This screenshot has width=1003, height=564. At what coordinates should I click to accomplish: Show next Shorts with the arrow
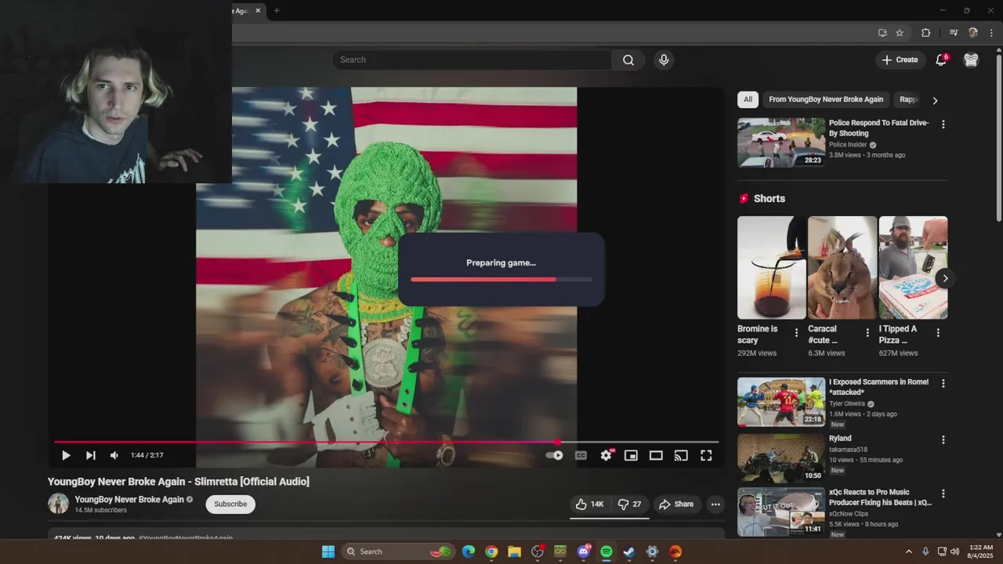click(x=945, y=278)
